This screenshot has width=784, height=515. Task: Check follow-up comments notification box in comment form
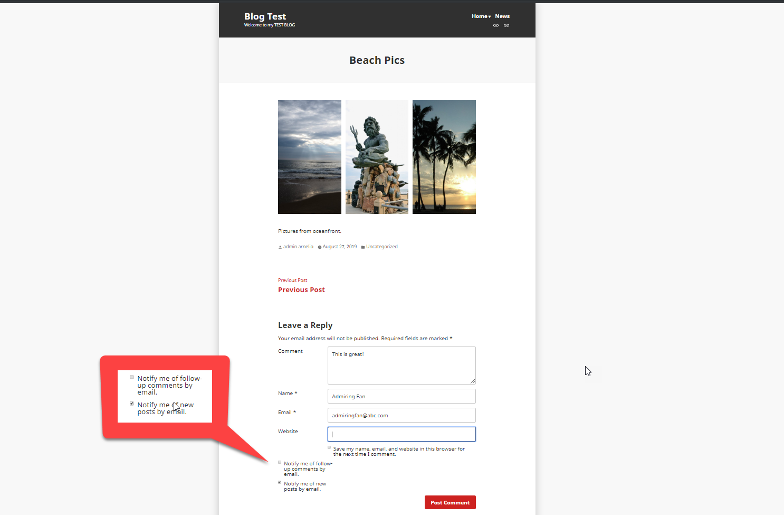point(280,462)
